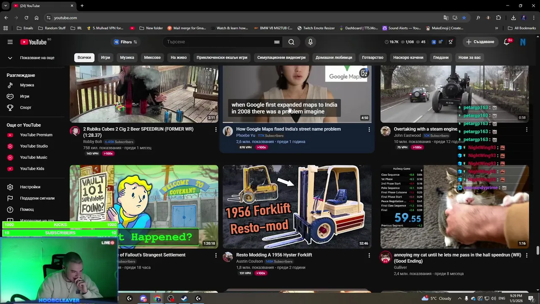Screen dimensions: 540x304
Task: Open more options for Hyster Forklift video
Action: coord(369,255)
